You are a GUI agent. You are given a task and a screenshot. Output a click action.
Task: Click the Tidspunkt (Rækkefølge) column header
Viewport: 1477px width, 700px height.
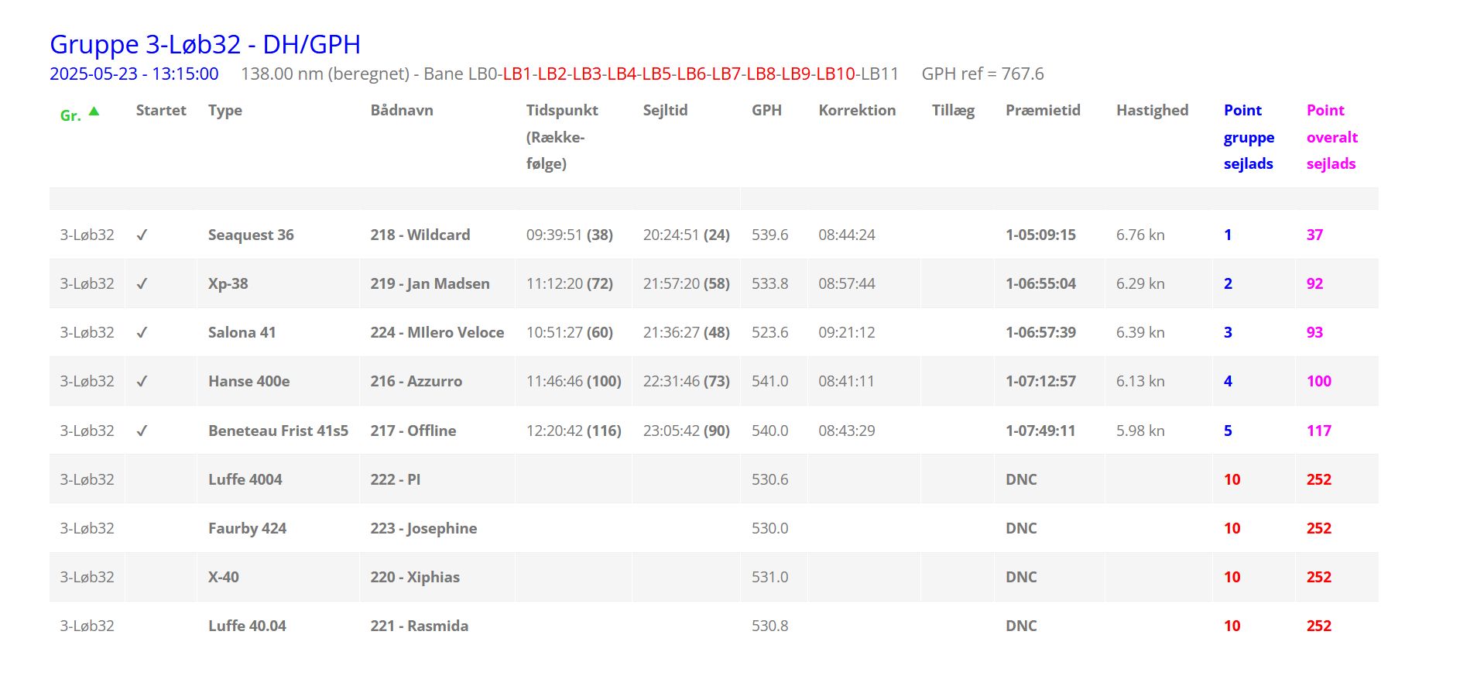561,136
